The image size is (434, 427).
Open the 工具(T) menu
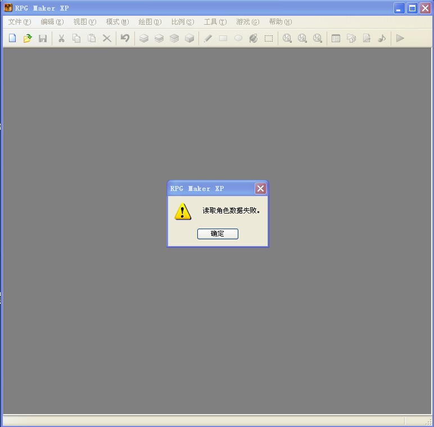tap(215, 22)
